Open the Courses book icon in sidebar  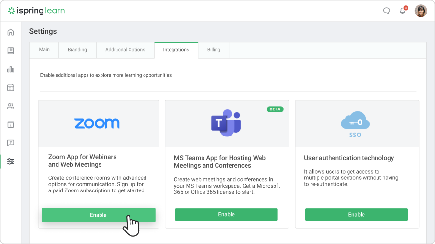11,51
